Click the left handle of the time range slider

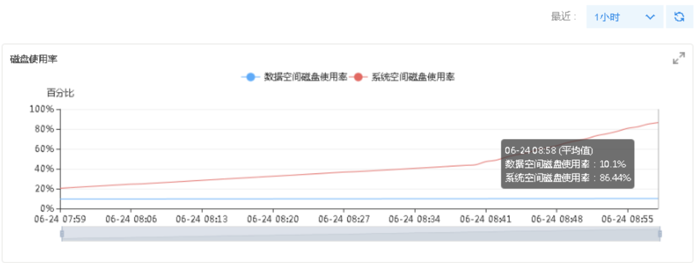(x=62, y=234)
